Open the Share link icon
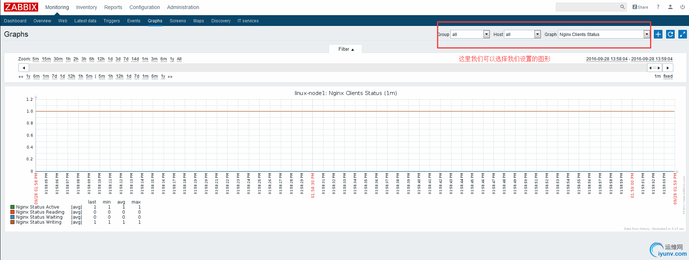 (640, 7)
